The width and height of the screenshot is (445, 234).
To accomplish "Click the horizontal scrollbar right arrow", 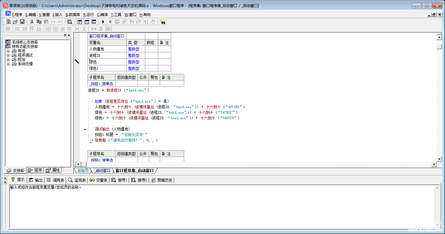I will pos(434,164).
